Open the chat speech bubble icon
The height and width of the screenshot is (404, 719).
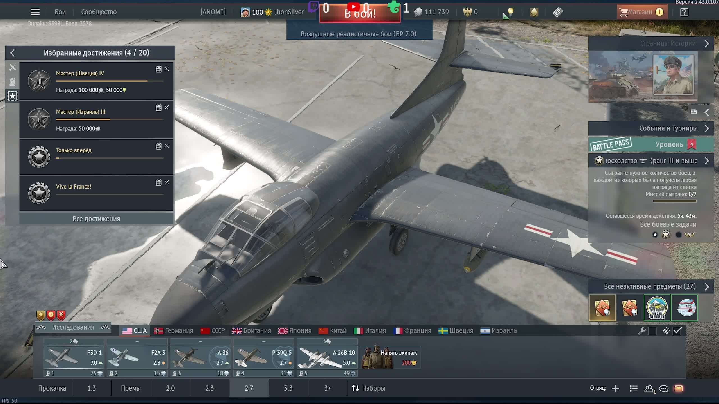click(x=664, y=388)
